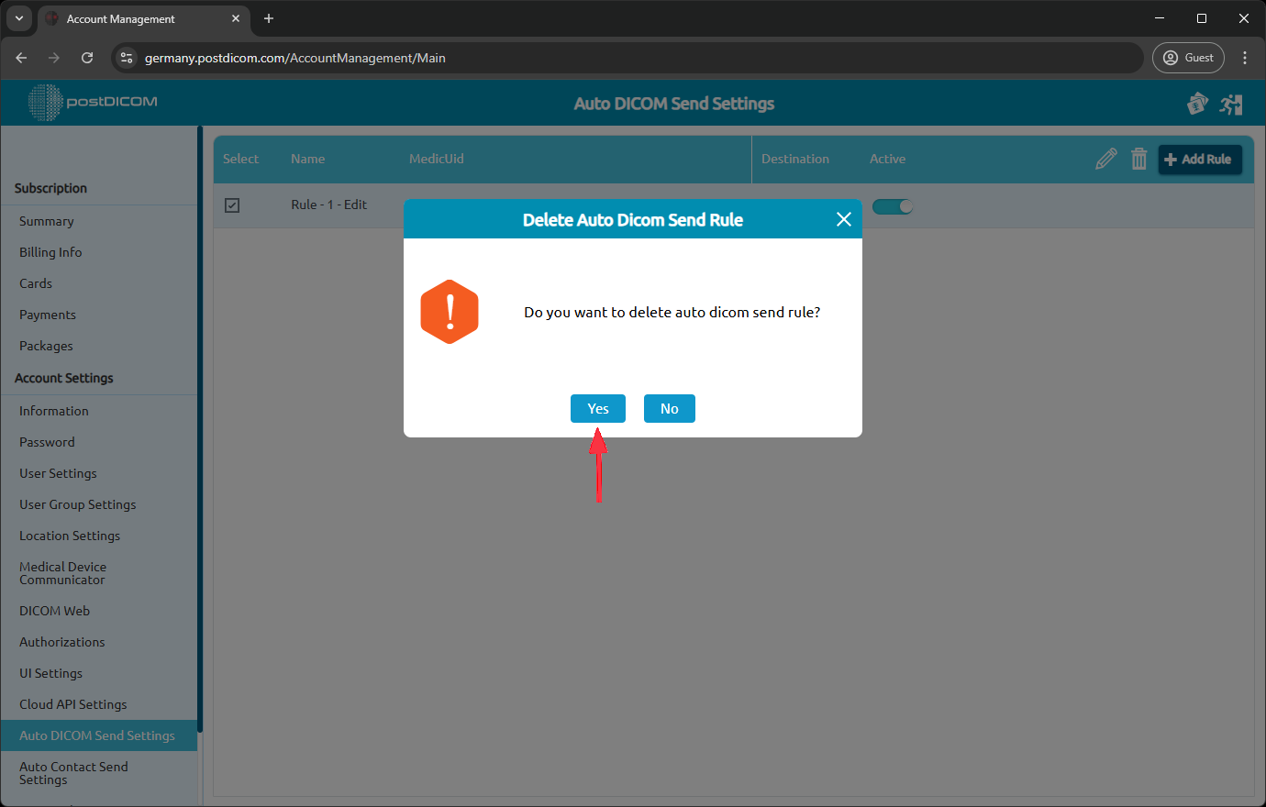Click the pencil edit icon above the rules table
The height and width of the screenshot is (807, 1266).
[x=1105, y=159]
